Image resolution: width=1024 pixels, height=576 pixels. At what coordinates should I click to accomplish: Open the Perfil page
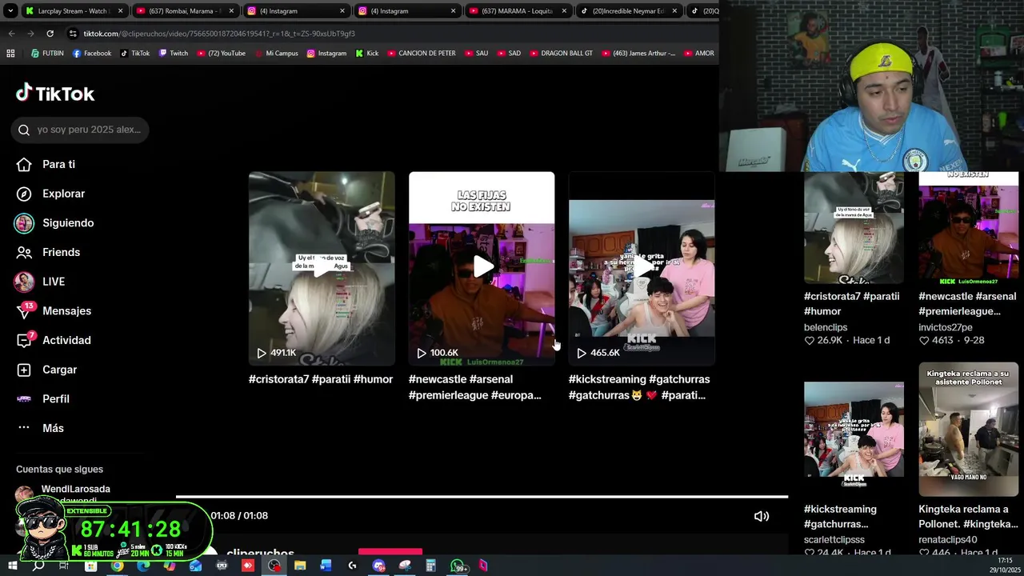coord(43,398)
